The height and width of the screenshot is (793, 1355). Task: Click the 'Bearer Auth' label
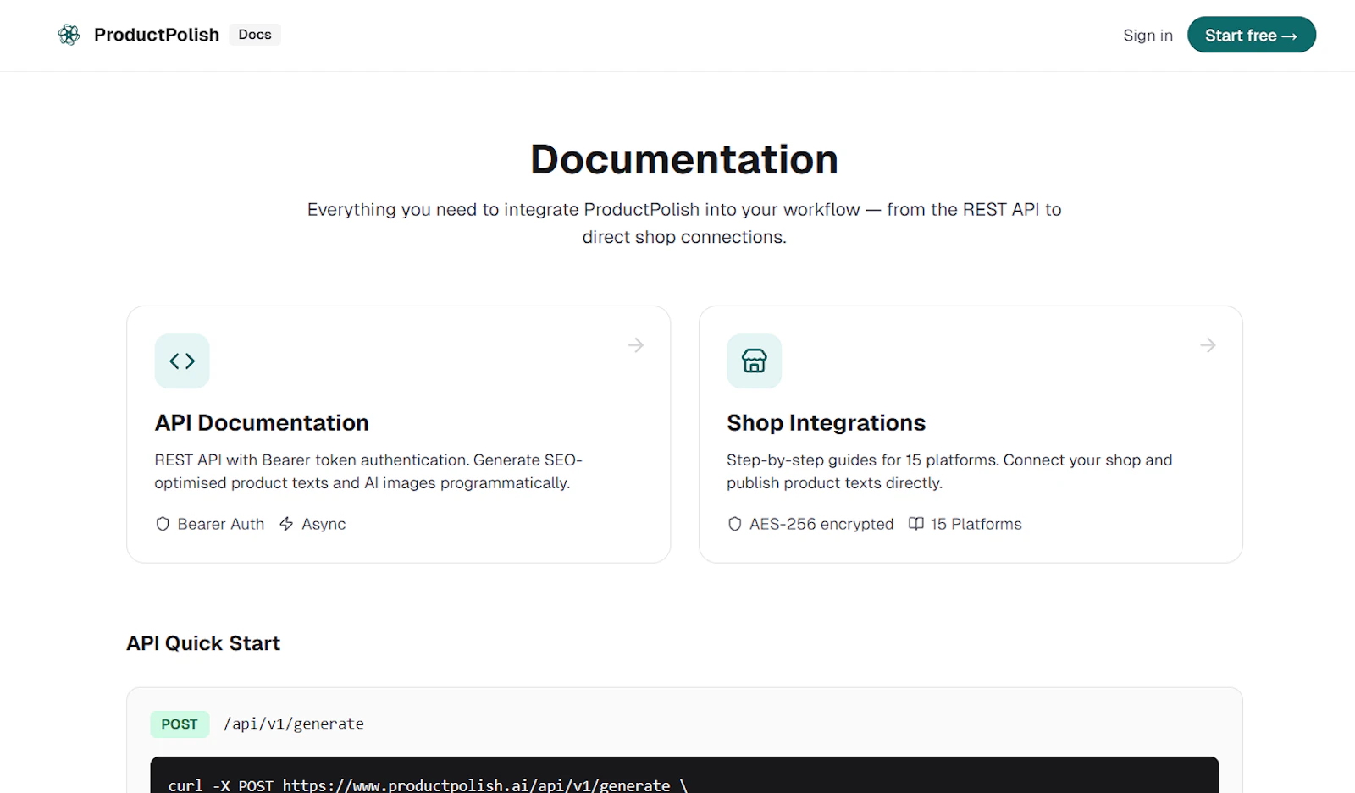221,524
